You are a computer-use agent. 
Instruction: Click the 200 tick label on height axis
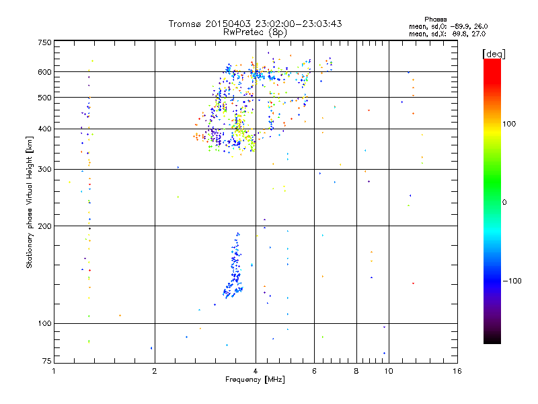pos(44,226)
